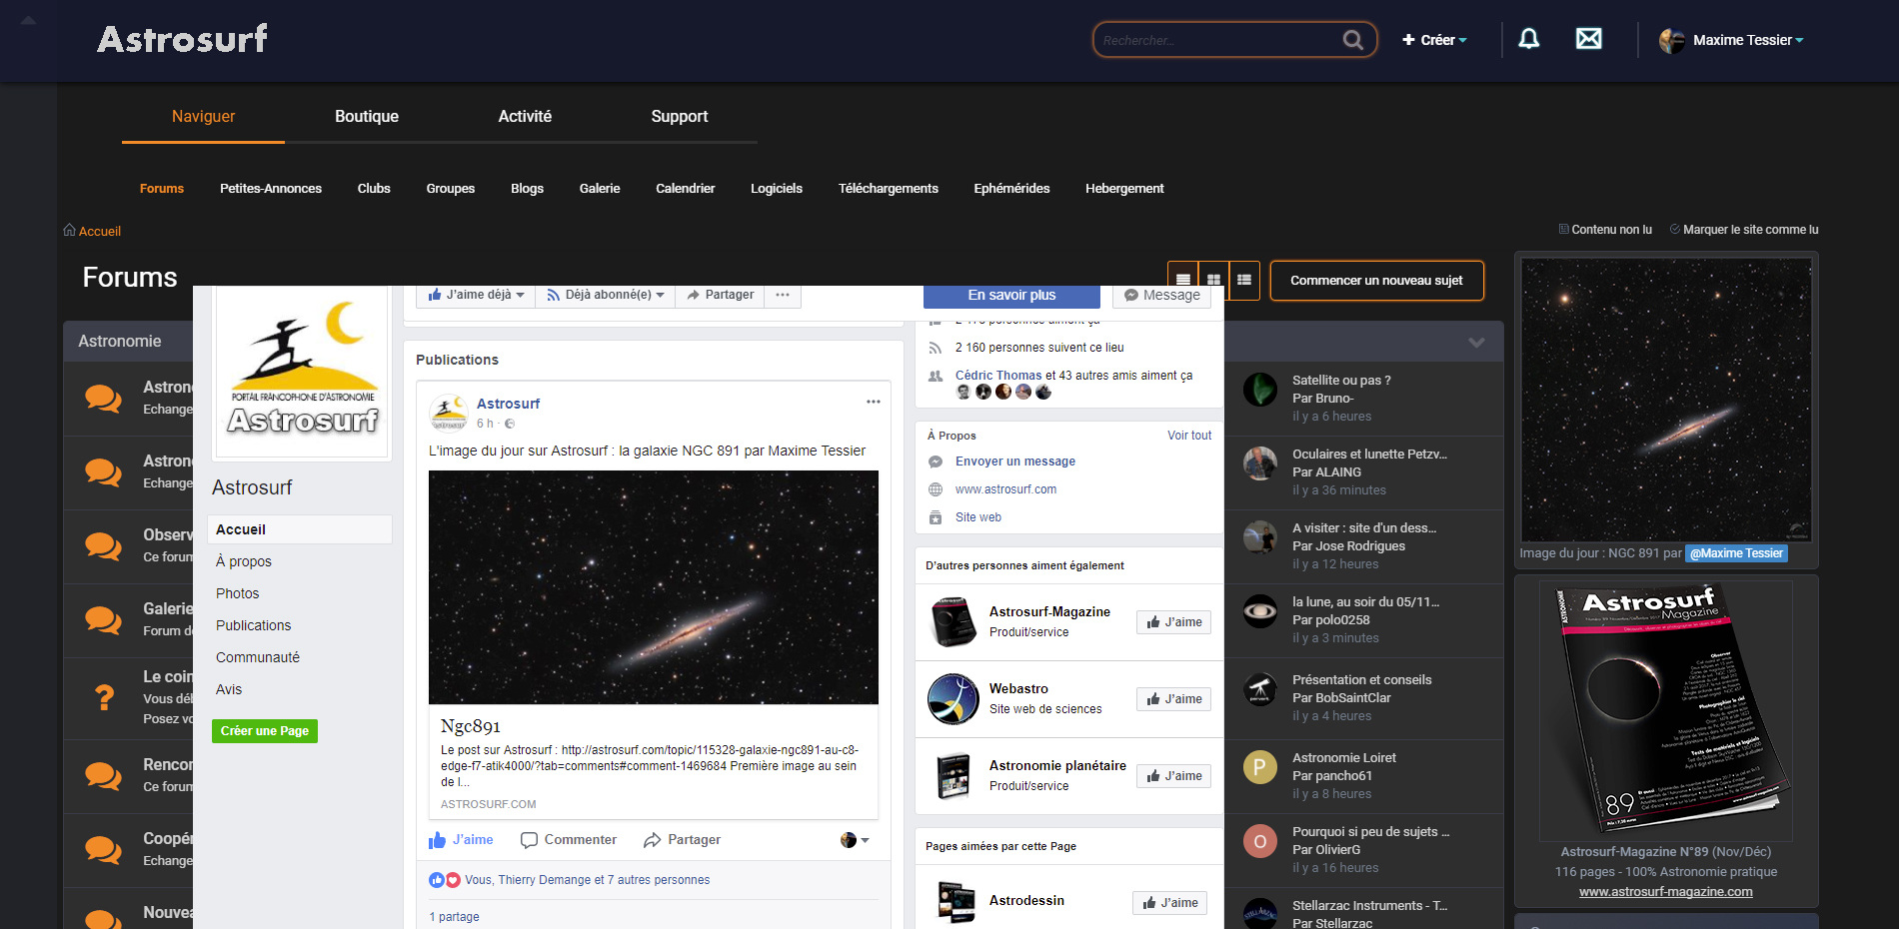
Task: Like the Webastro page
Action: coord(1173,699)
